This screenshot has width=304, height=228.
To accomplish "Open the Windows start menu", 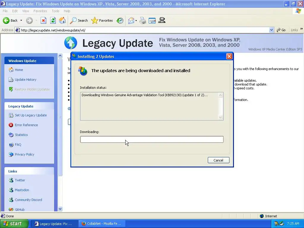I will (x=14, y=224).
